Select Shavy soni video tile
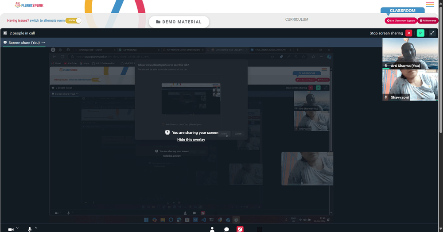Viewport: 443px width, 232px height. (x=410, y=85)
